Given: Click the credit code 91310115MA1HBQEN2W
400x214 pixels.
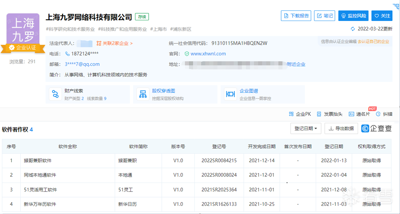Looking at the screenshot, I should click(x=239, y=43).
